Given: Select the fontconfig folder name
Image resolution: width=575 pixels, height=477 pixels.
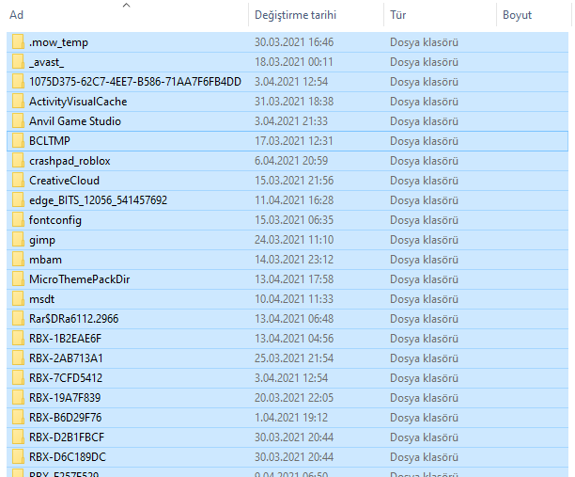Looking at the screenshot, I should pyautogui.click(x=55, y=220).
